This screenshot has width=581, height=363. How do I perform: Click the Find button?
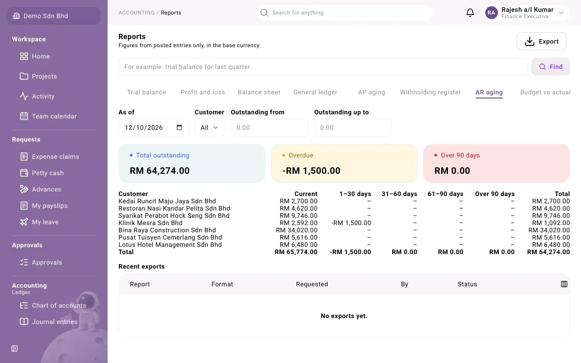pyautogui.click(x=551, y=67)
